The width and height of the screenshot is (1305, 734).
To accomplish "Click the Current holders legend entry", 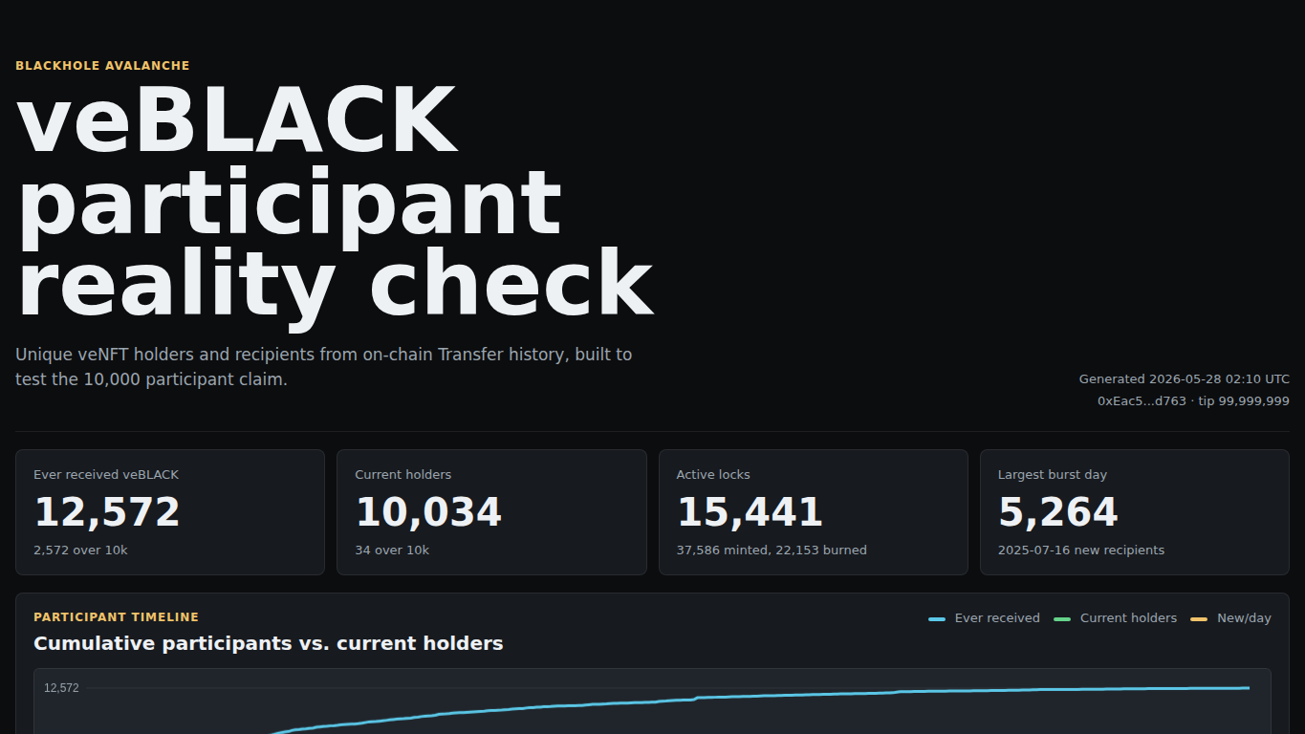I will pos(1115,618).
